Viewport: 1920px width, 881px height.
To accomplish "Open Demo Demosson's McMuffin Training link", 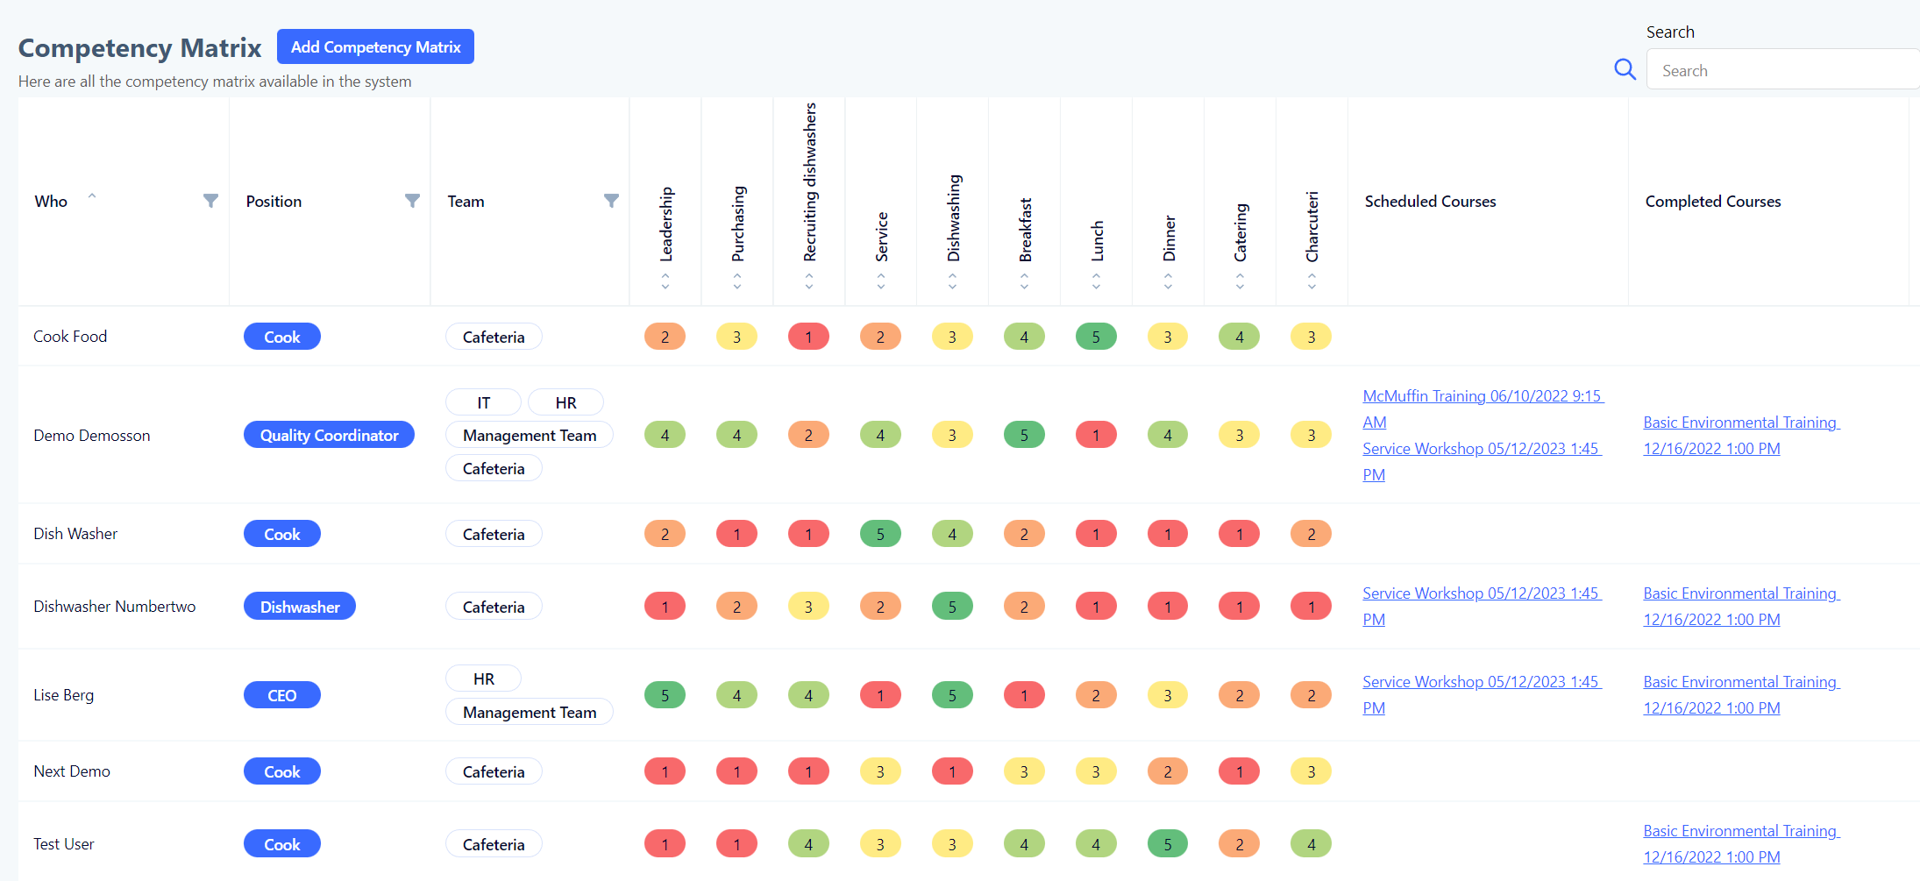I will click(x=1482, y=397).
